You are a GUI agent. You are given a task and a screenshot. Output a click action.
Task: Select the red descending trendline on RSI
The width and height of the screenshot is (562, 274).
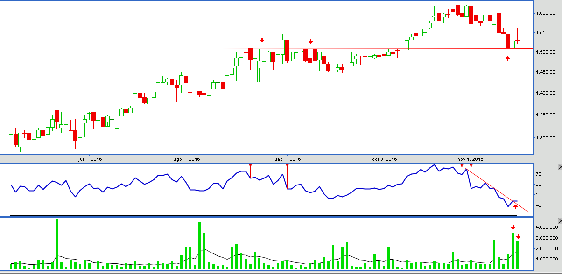tap(497, 191)
